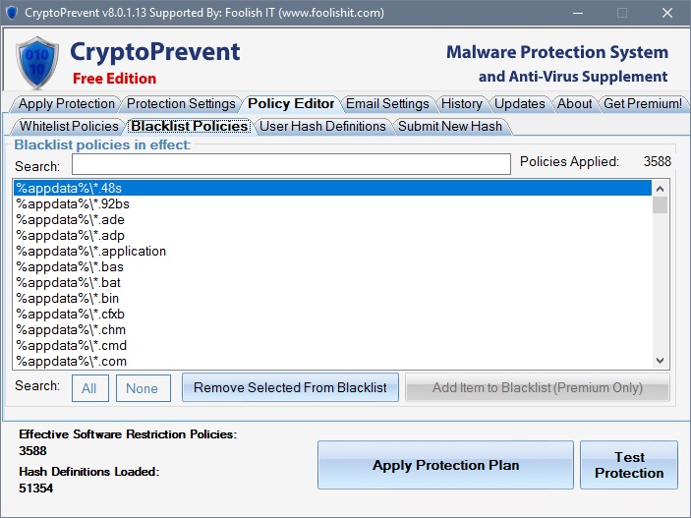Viewport: 691px width, 518px height.
Task: Click the policy list scrollbar thumb
Action: tap(660, 205)
